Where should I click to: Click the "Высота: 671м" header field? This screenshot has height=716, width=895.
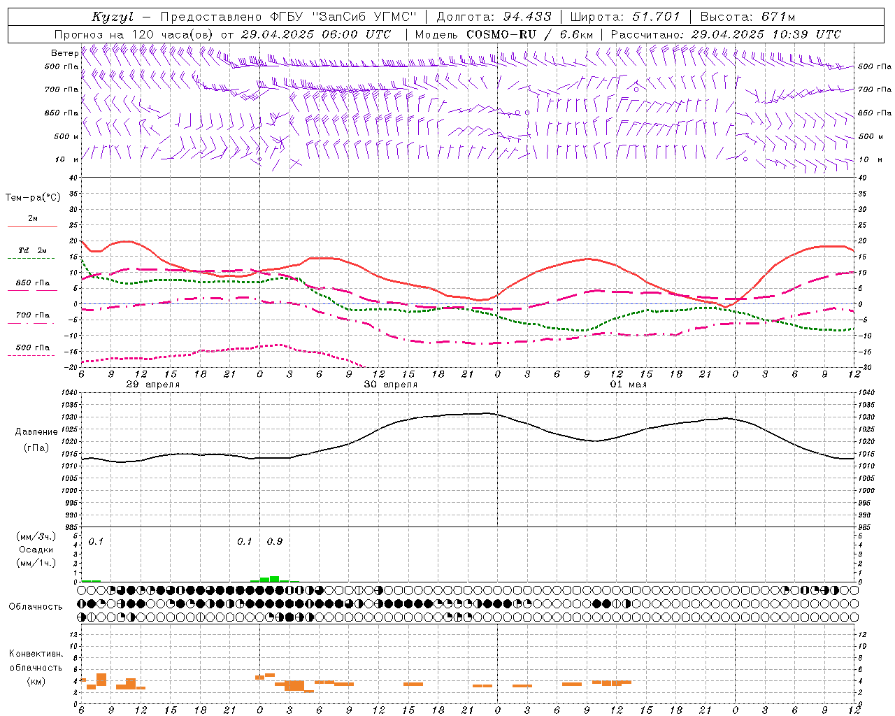pos(747,17)
